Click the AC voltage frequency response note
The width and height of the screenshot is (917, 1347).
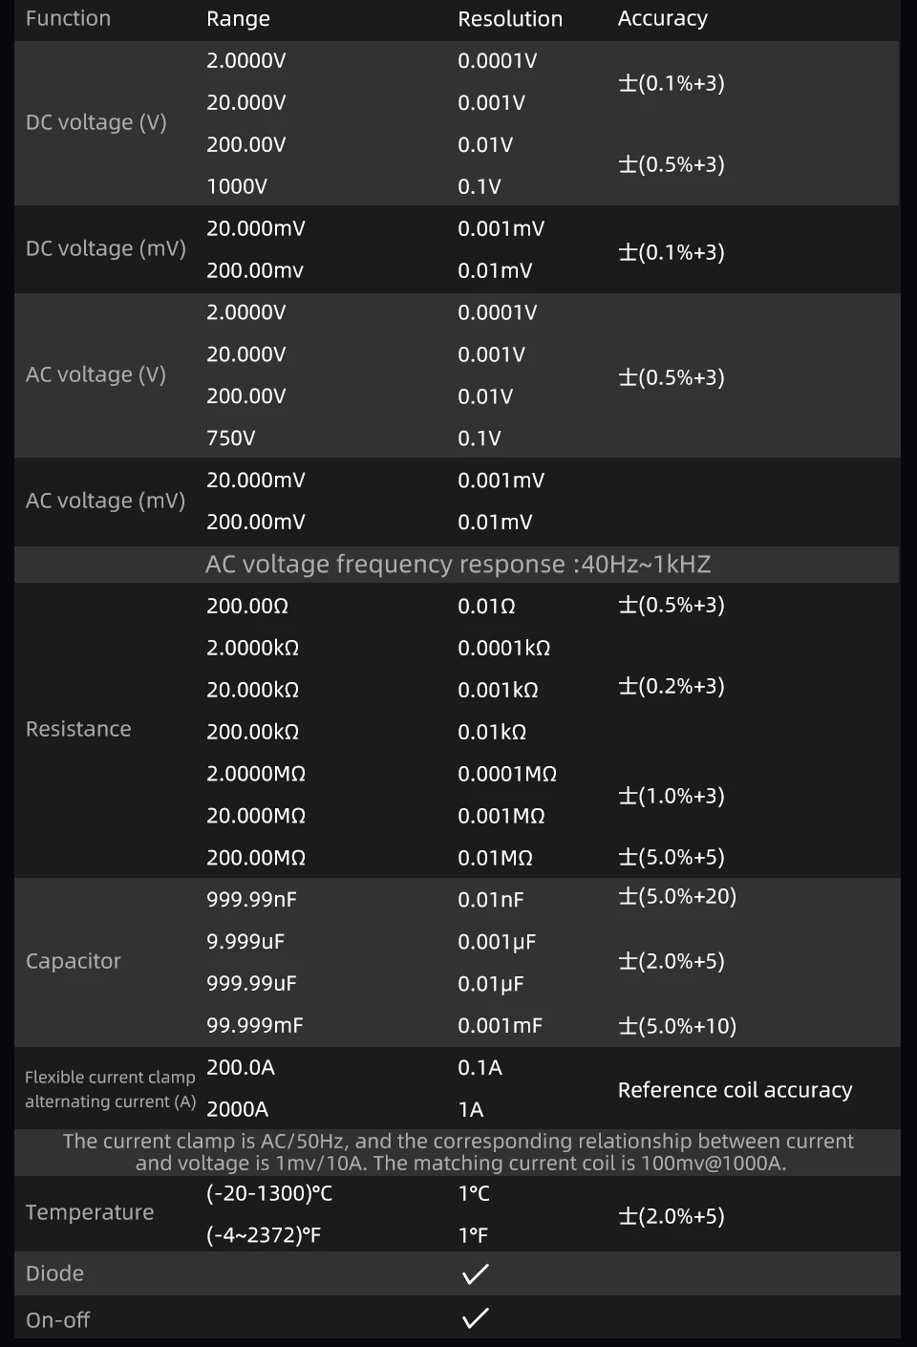[458, 564]
